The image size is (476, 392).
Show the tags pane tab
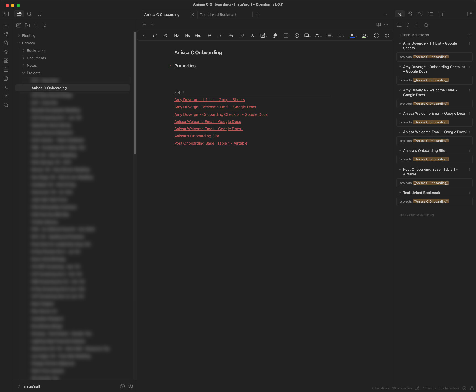420,14
